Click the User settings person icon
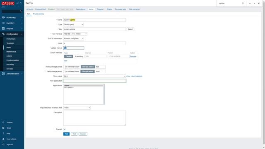 click(x=3, y=139)
